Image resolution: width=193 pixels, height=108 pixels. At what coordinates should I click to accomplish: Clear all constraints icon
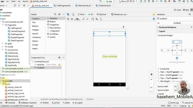(x=83, y=19)
